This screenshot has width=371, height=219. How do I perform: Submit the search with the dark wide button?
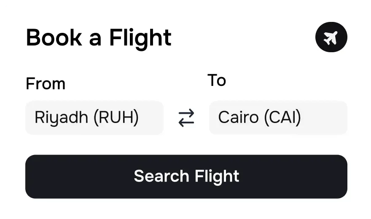point(186,176)
